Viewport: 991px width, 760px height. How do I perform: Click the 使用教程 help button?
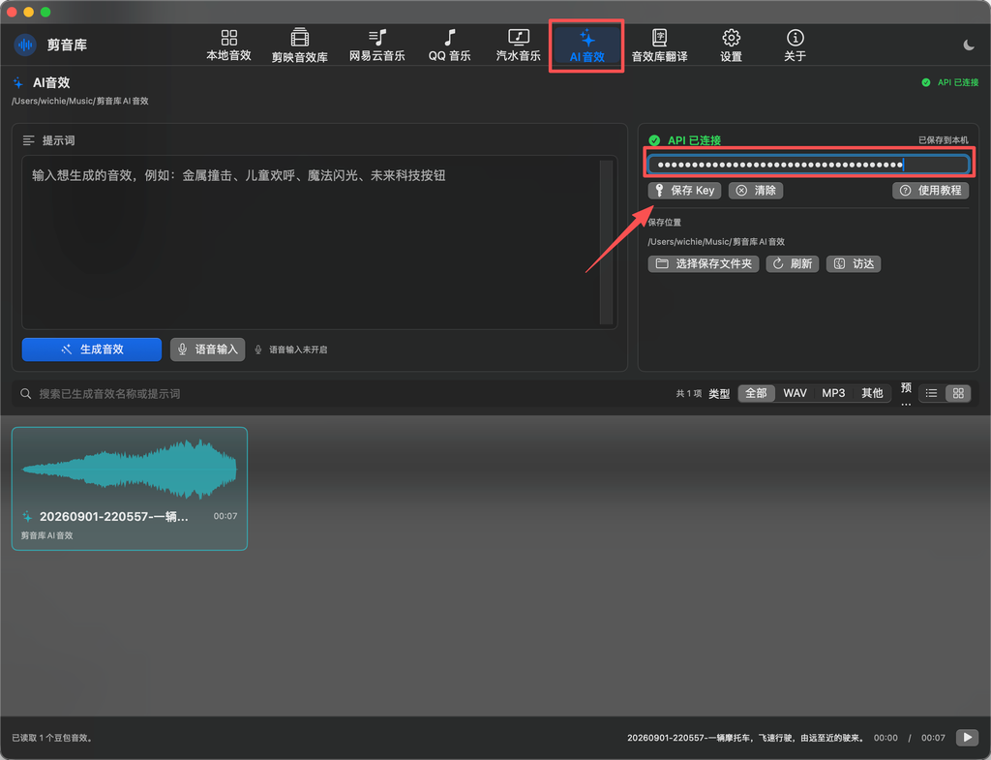click(x=930, y=191)
